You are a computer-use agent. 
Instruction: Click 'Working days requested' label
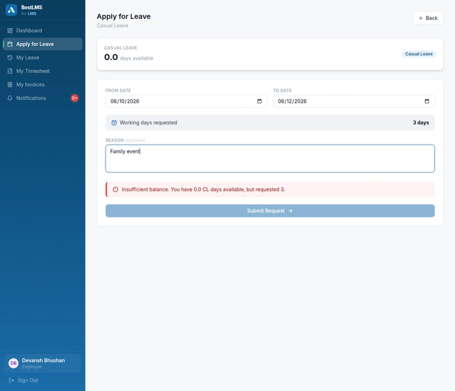(x=148, y=123)
